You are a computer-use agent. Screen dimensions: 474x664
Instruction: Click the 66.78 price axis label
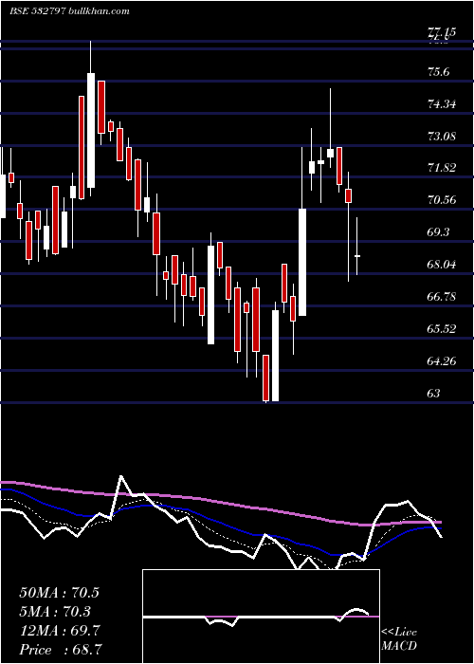442,296
